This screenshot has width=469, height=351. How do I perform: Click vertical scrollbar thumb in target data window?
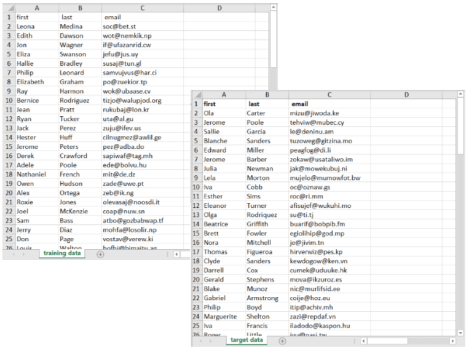(x=460, y=125)
